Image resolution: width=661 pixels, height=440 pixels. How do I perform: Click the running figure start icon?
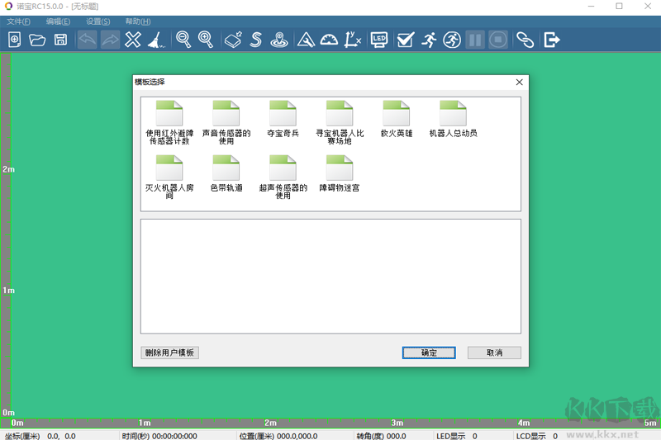pos(429,40)
